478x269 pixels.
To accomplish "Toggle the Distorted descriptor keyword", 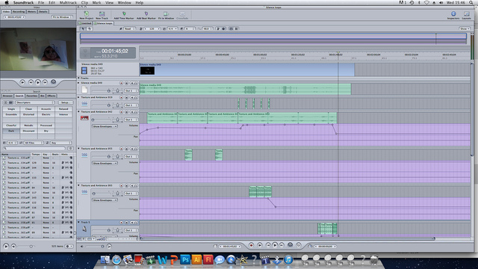I will coord(28,114).
